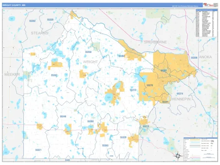The width and height of the screenshot is (220, 165).
Task: Click ZIP code label 55363
Action: (x=105, y=145)
